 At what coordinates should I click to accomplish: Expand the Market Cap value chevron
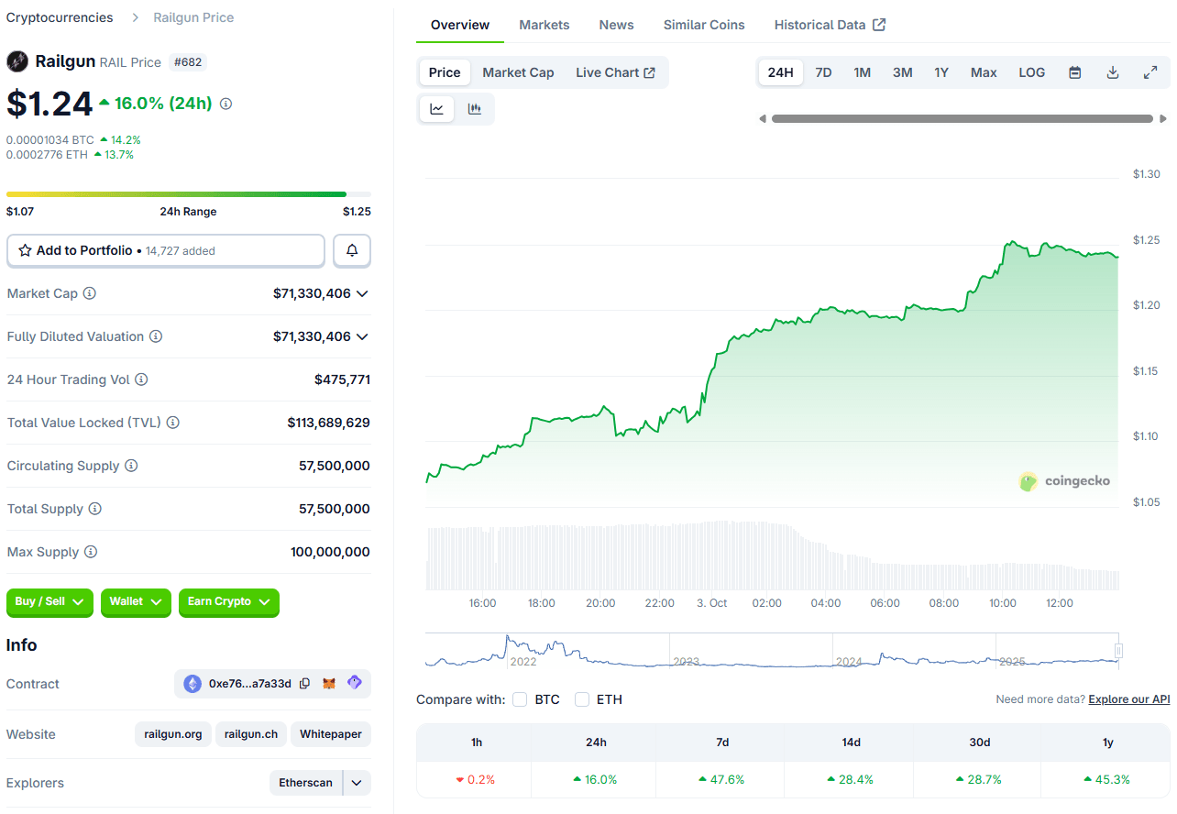coord(362,293)
